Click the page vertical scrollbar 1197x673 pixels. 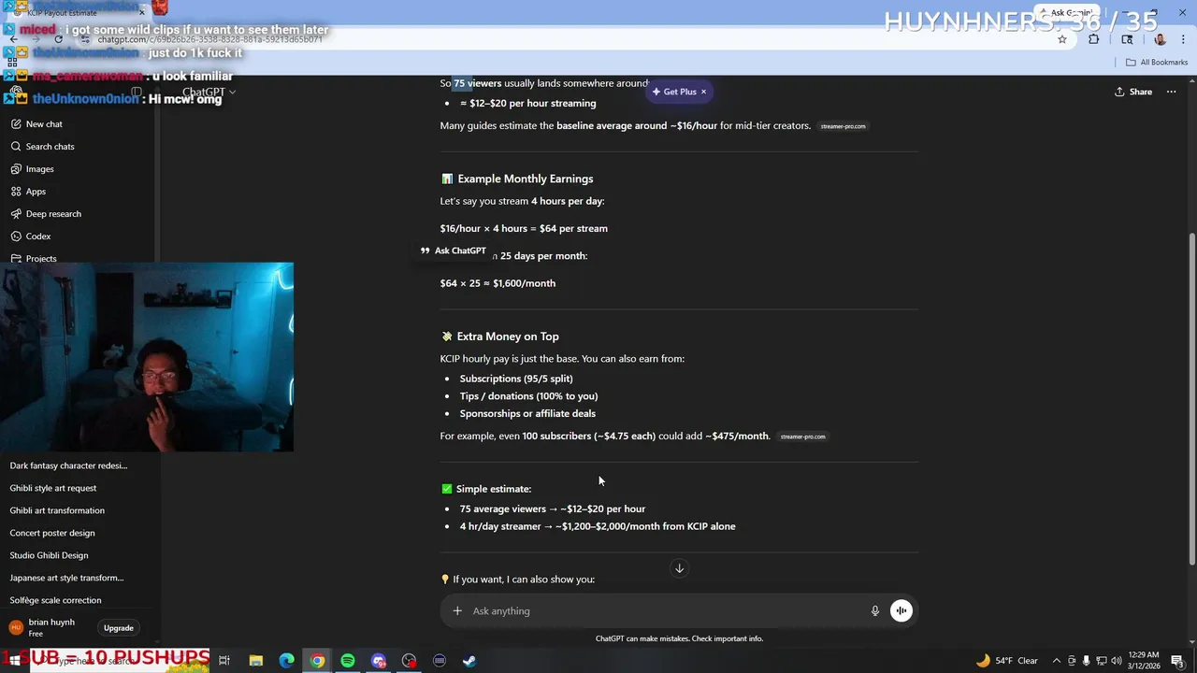click(x=1191, y=397)
